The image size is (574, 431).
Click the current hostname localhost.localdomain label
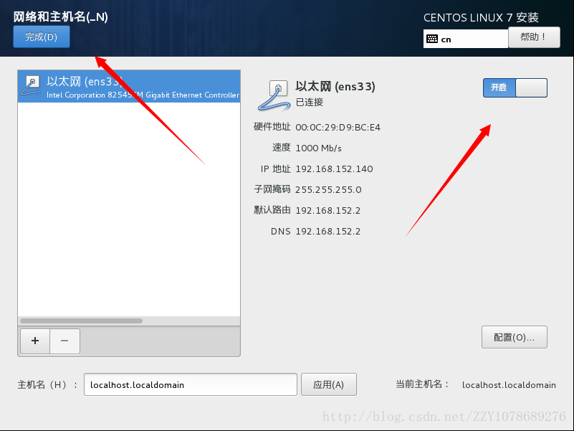509,385
